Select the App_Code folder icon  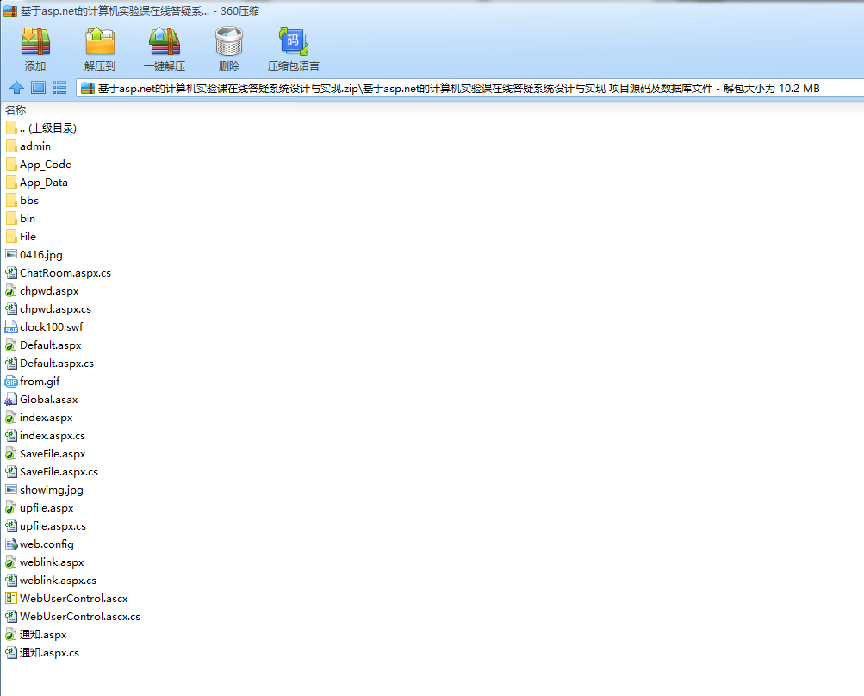(x=11, y=165)
